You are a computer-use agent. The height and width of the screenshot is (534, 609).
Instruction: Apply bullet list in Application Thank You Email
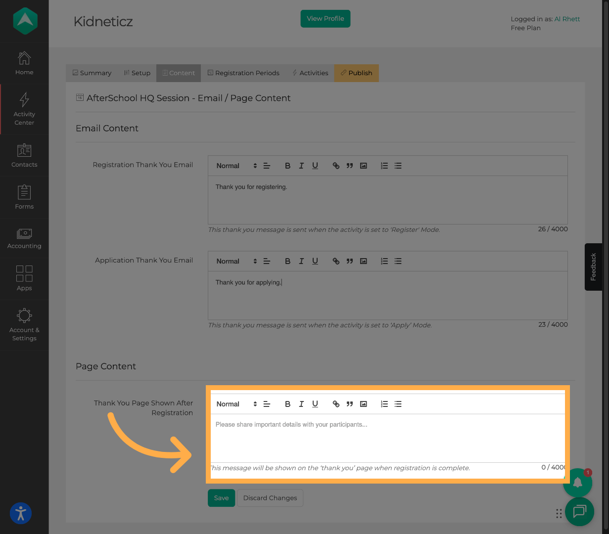point(398,262)
